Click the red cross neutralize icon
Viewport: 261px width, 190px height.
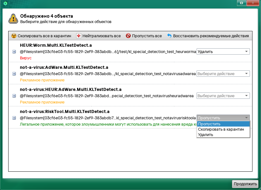click(79, 36)
